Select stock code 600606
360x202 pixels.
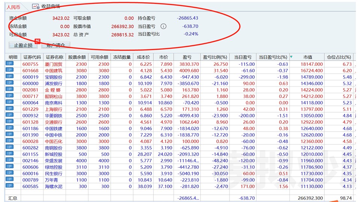pyautogui.click(x=30, y=167)
